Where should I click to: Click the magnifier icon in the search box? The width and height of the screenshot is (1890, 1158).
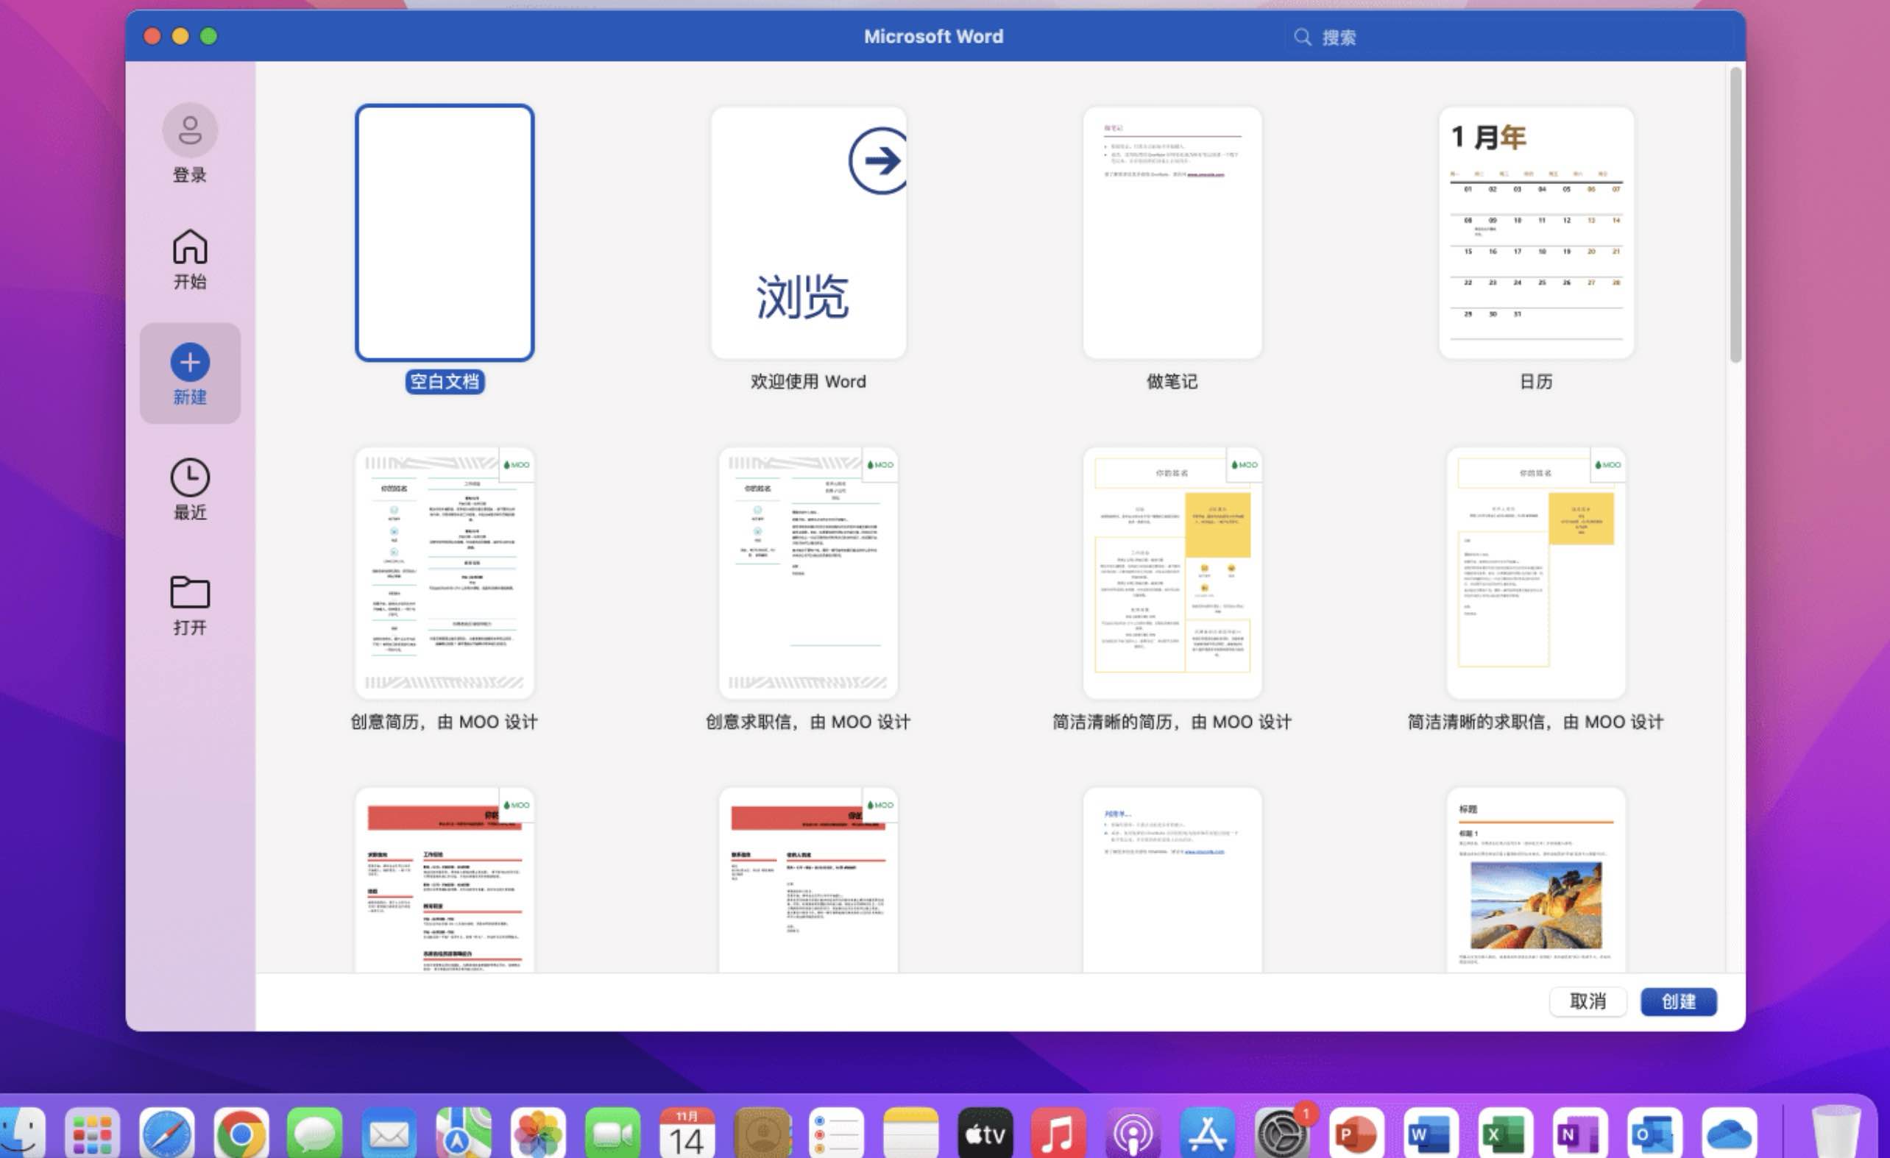pyautogui.click(x=1303, y=37)
